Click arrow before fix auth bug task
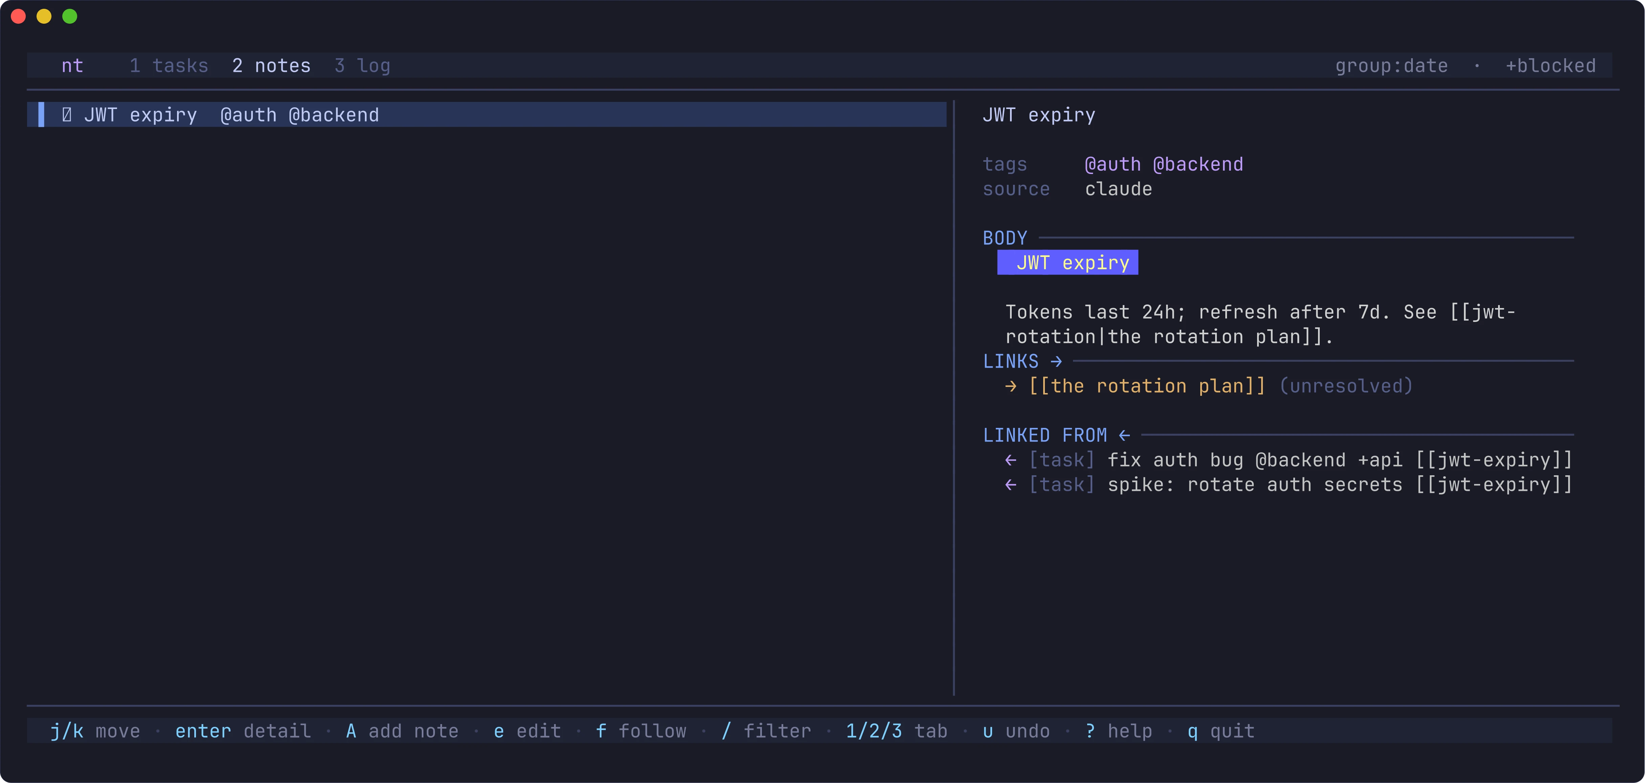The height and width of the screenshot is (783, 1645). pos(1011,460)
